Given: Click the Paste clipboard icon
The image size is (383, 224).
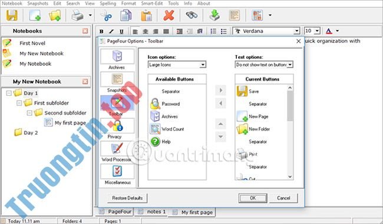Looking at the screenshot, I should [x=146, y=15].
